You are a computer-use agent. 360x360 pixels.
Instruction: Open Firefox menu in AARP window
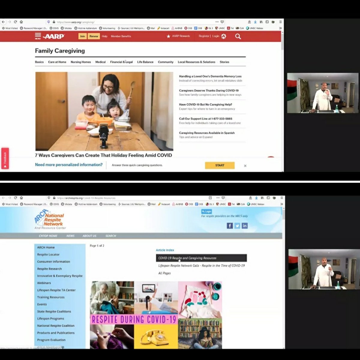click(280, 22)
